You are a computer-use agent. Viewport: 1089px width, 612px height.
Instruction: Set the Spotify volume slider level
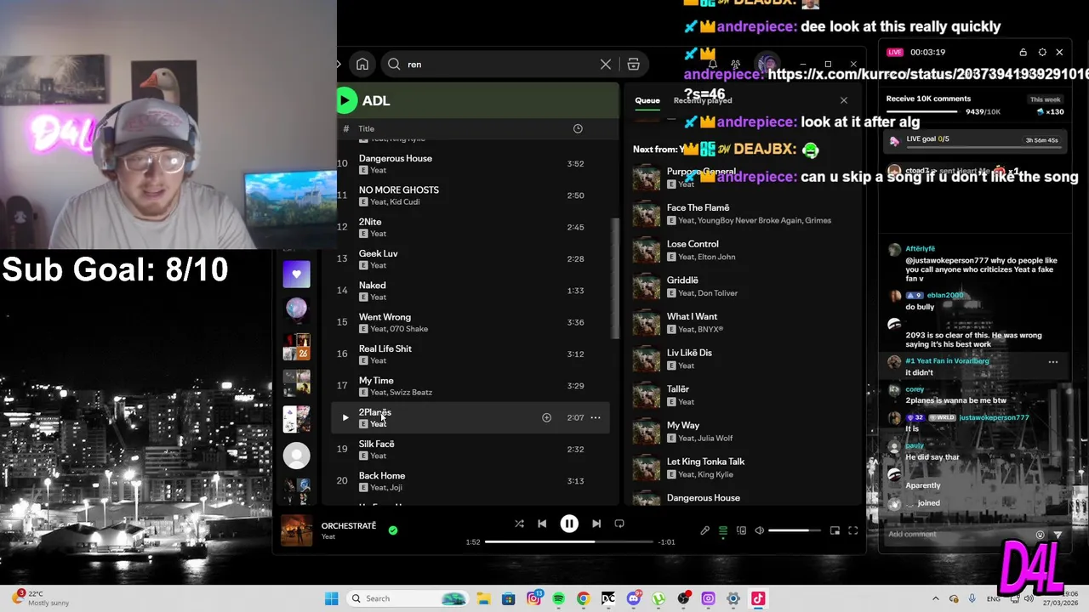coord(795,530)
